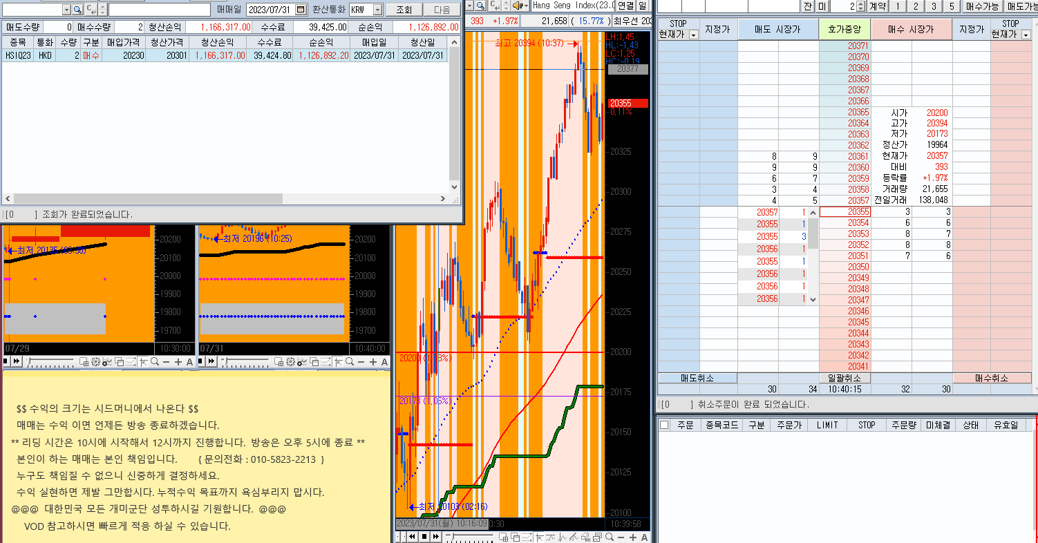Click the 다음 next button
The width and height of the screenshot is (1038, 543).
(x=442, y=10)
